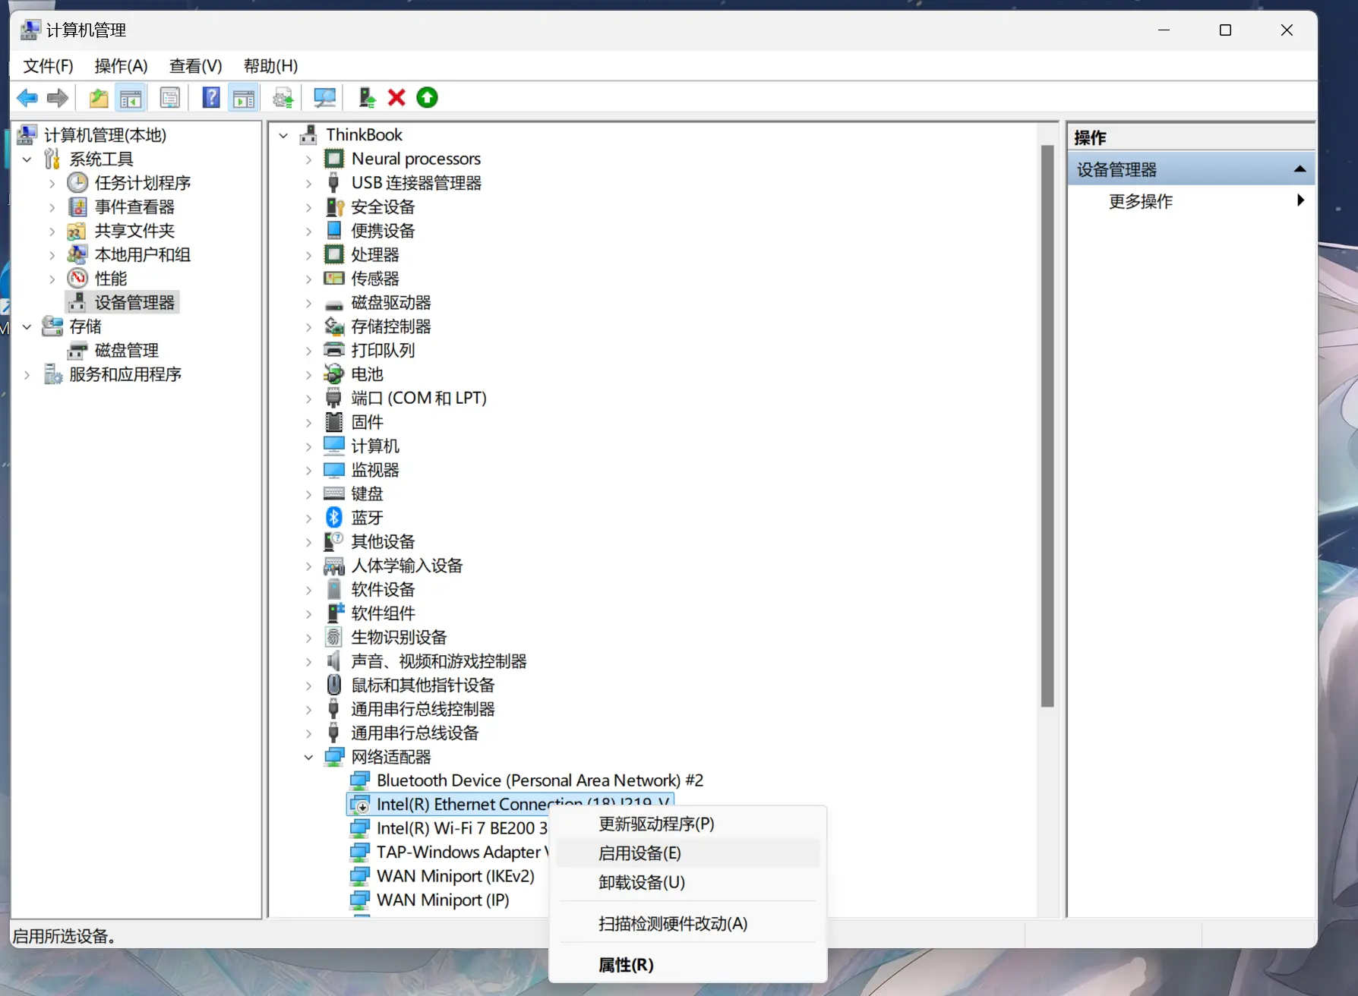Click the Up One Level folder icon
1358x996 pixels.
pyautogui.click(x=99, y=98)
